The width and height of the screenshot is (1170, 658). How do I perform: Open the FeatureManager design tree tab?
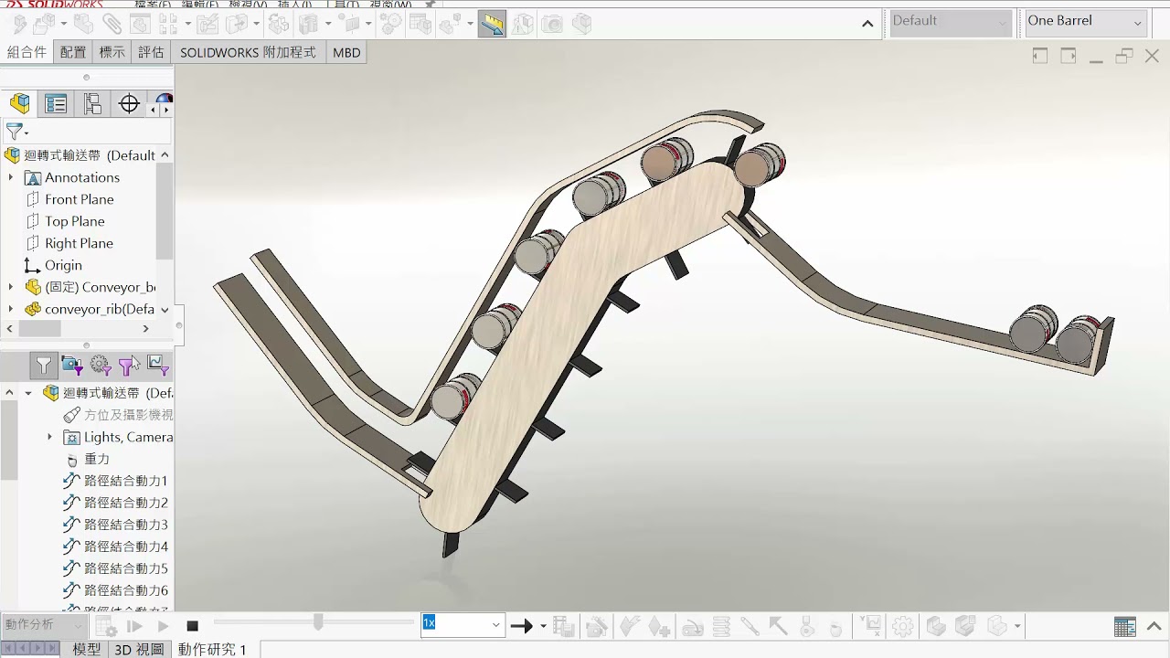[x=20, y=104]
